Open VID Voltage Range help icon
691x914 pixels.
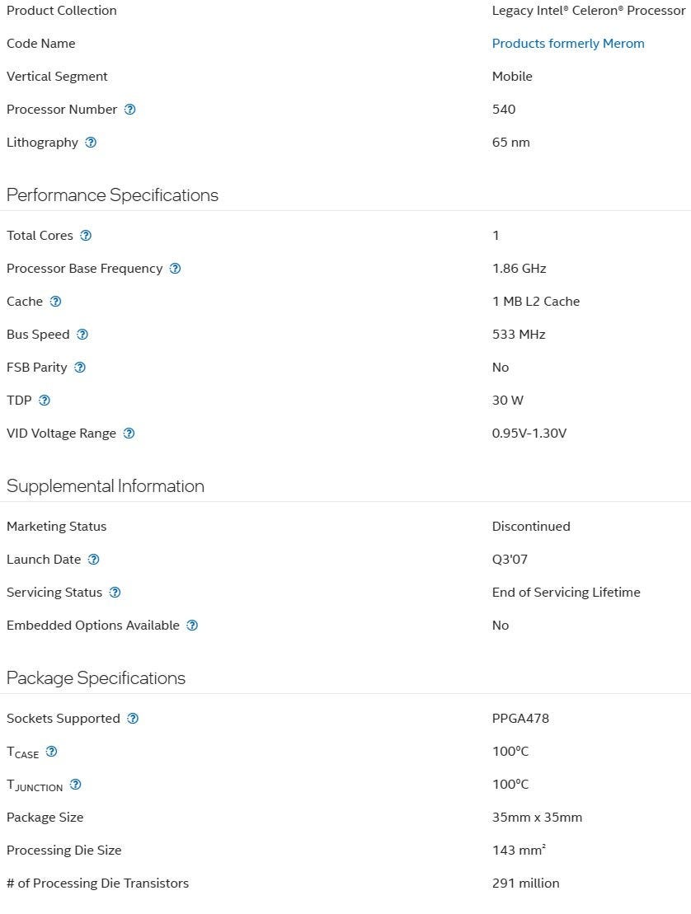click(129, 434)
